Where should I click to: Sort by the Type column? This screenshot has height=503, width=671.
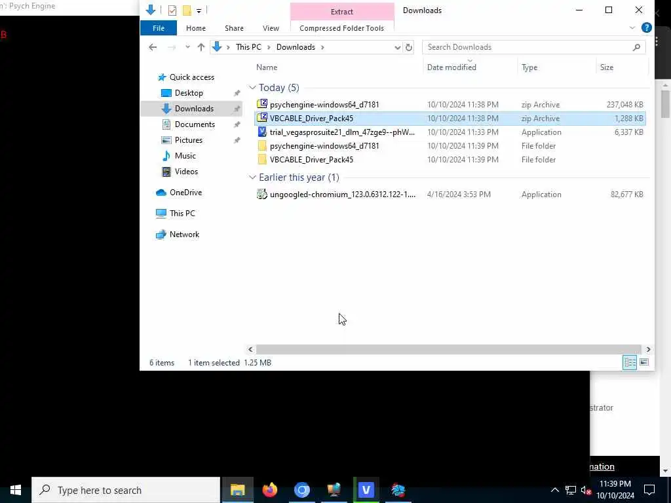point(529,67)
